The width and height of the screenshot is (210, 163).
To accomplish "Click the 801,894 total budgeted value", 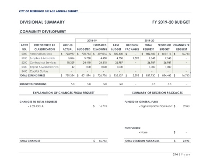I will click(86, 76).
